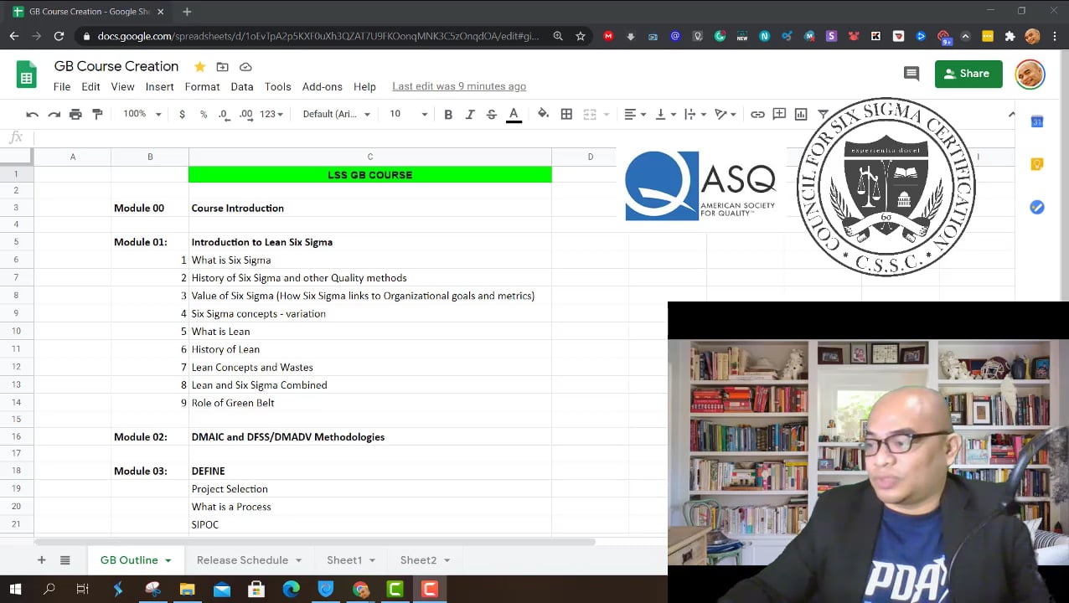Open Last edit was 9 minutes ago link

(x=459, y=86)
